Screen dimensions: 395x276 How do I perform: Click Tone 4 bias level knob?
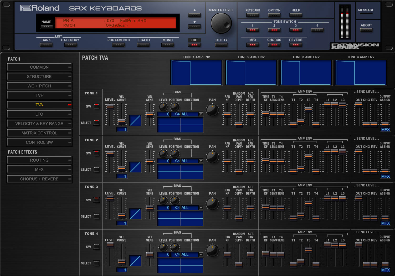click(163, 247)
